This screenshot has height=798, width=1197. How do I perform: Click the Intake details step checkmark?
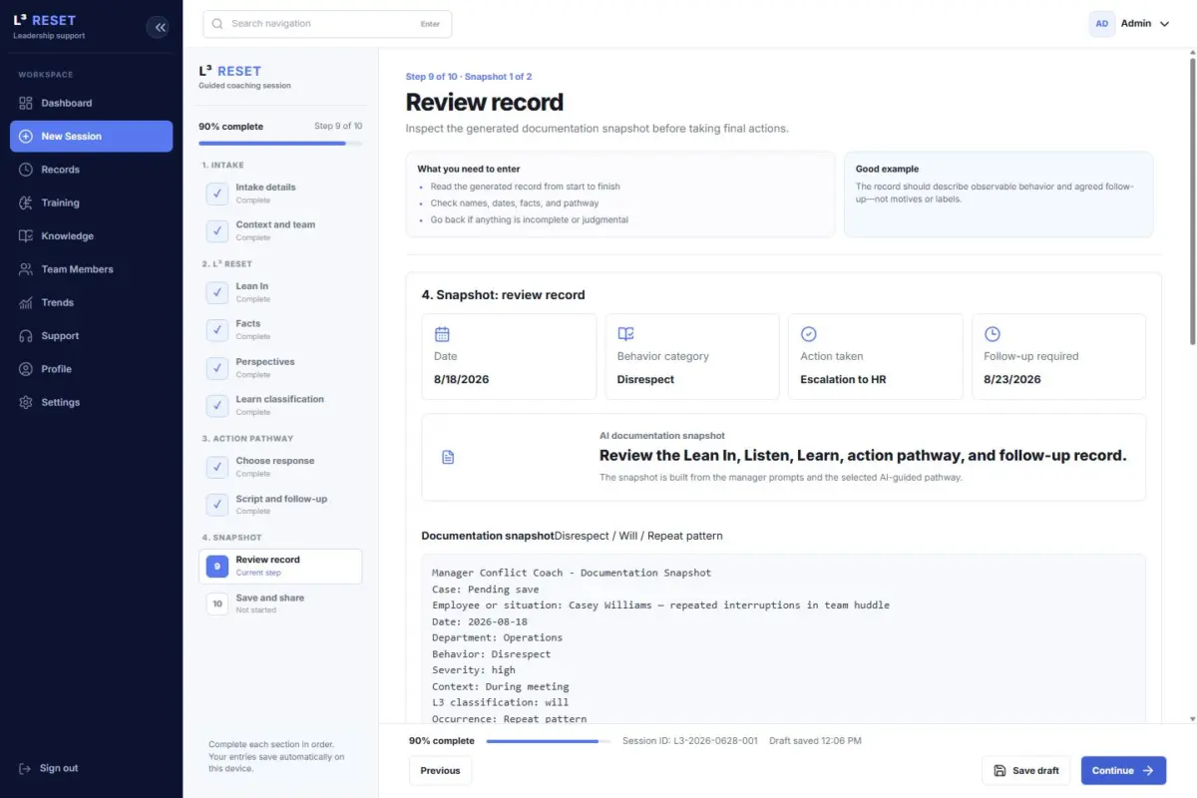(x=216, y=194)
